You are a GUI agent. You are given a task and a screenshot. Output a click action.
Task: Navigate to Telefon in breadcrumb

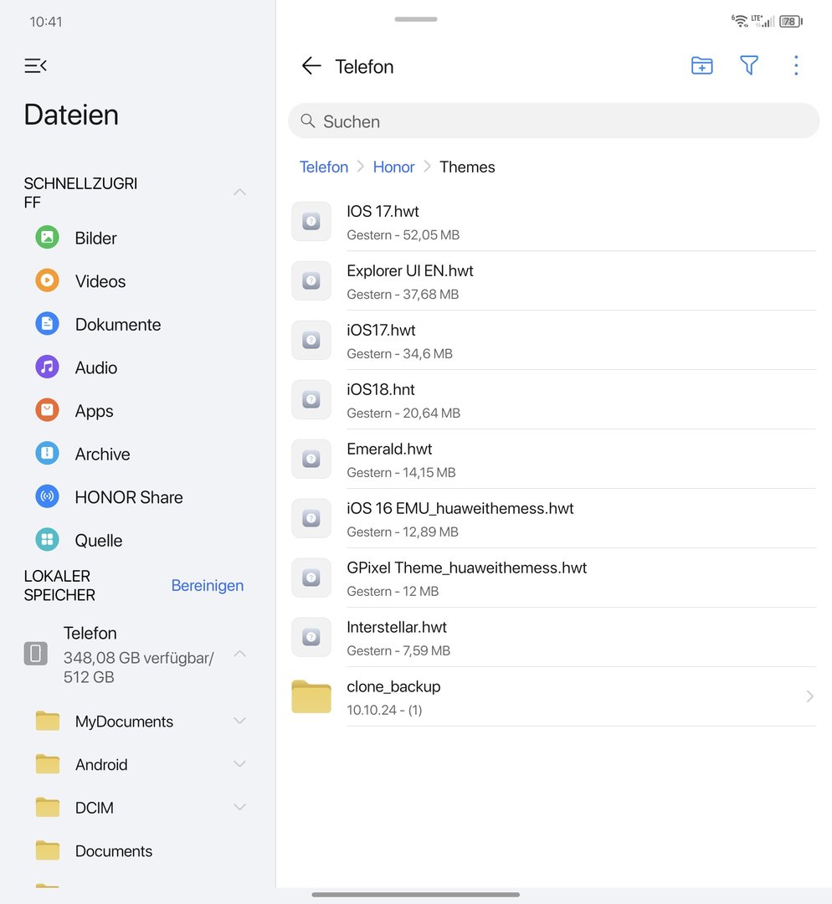tap(324, 167)
